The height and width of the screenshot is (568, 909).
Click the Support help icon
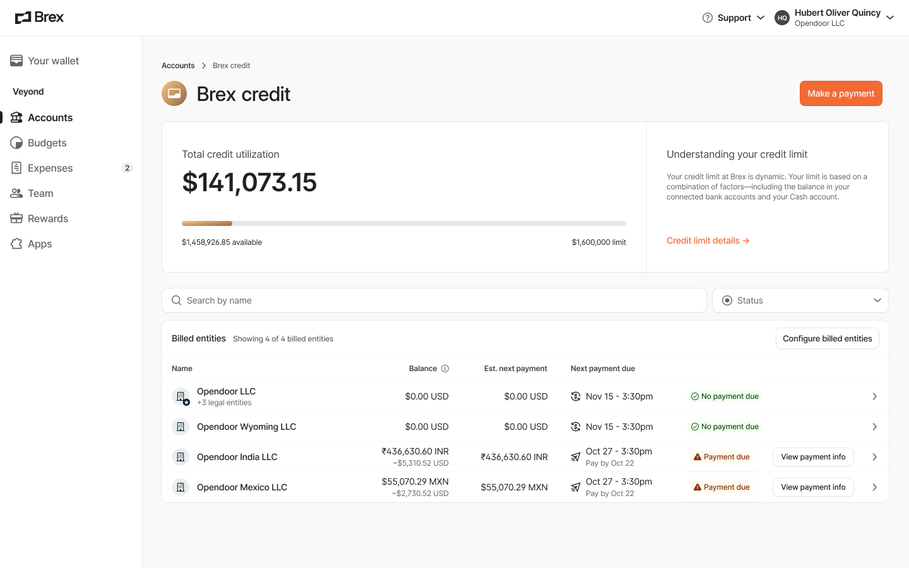(708, 18)
